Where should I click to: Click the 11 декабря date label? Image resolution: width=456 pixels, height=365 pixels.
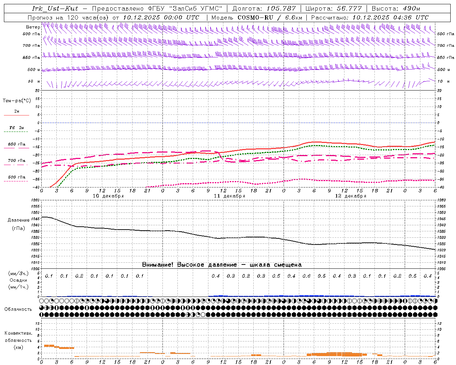tap(229, 196)
